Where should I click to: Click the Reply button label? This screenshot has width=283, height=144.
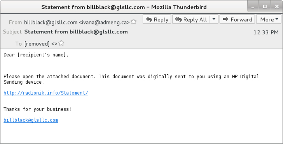[161, 19]
